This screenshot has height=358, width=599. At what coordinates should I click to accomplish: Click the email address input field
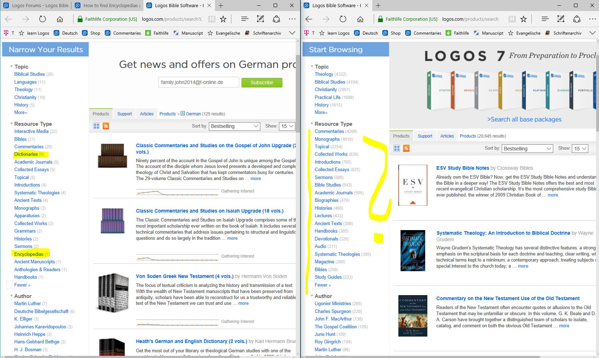[x=199, y=83]
